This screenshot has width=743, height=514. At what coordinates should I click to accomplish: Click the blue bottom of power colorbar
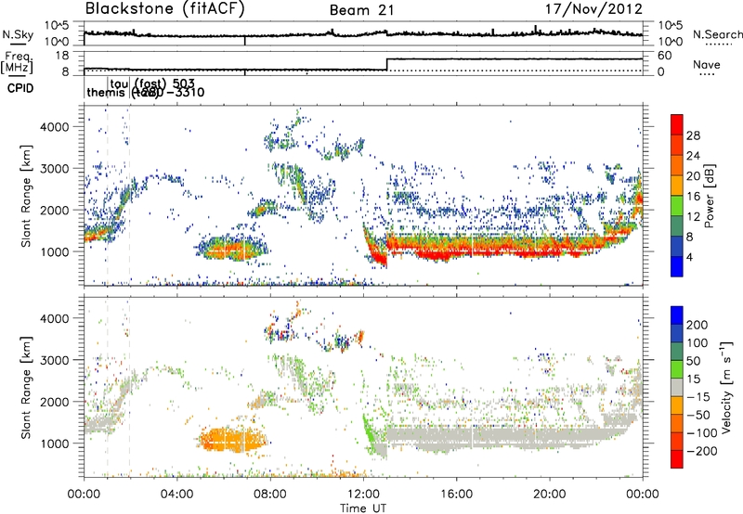pos(677,266)
